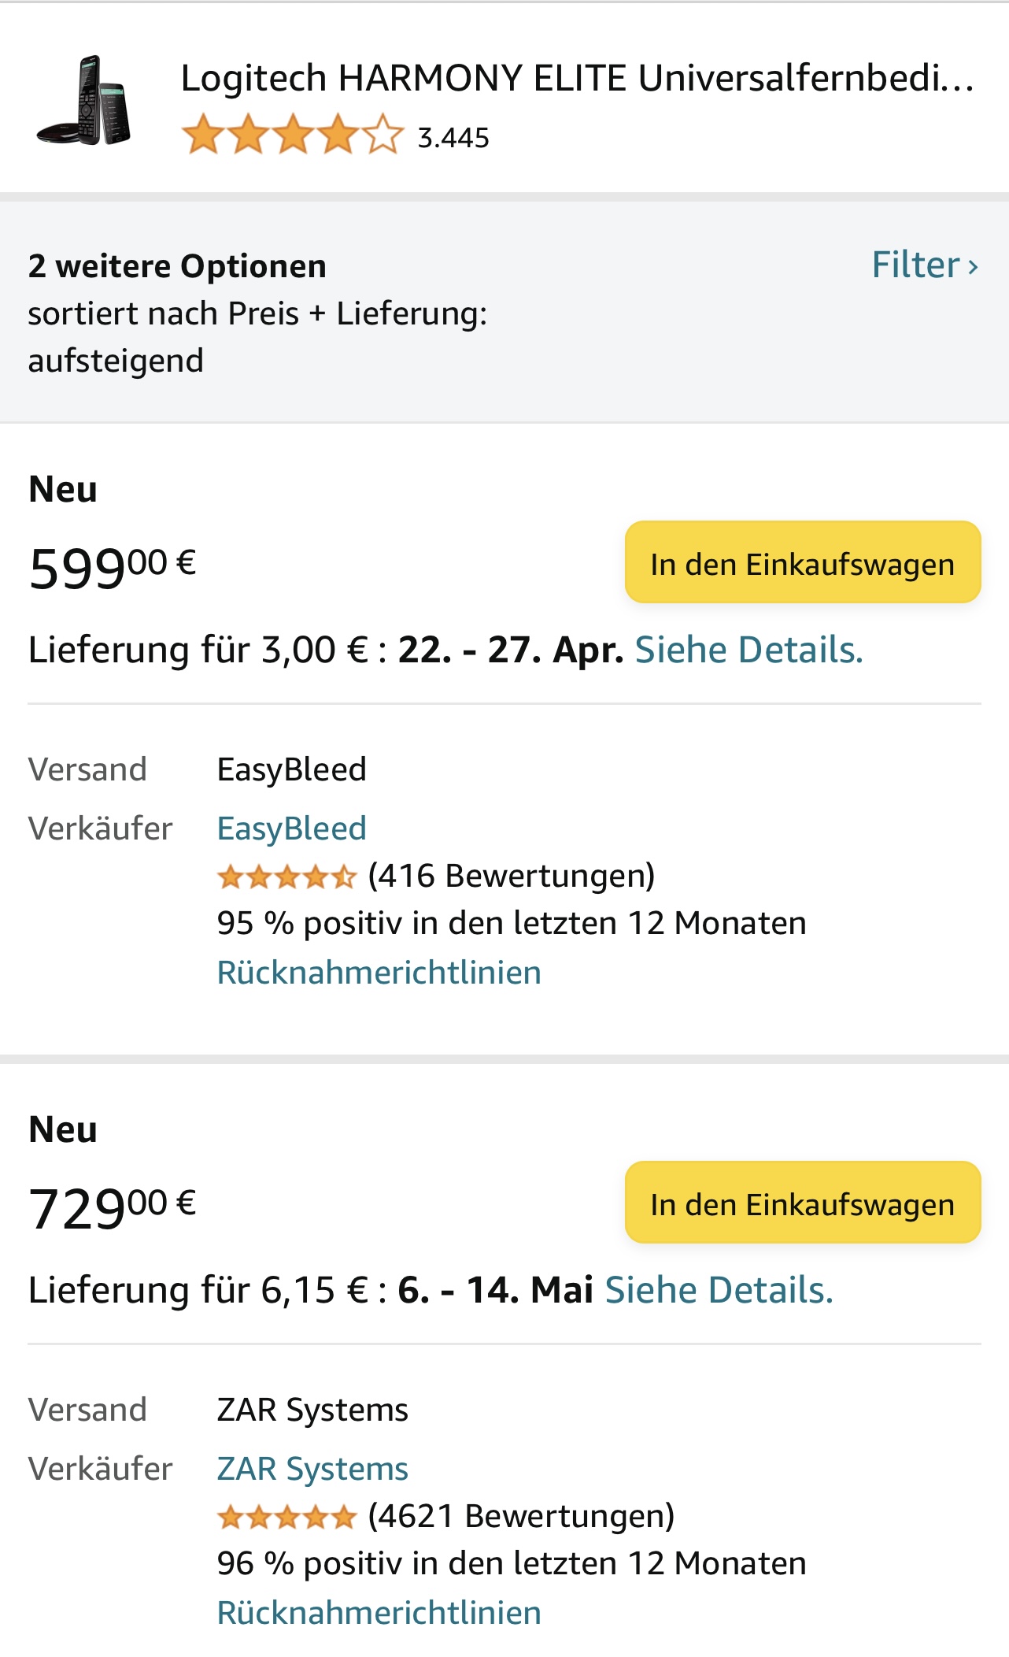Visit the ZAR Systems seller page
The height and width of the screenshot is (1657, 1009).
pyautogui.click(x=312, y=1469)
